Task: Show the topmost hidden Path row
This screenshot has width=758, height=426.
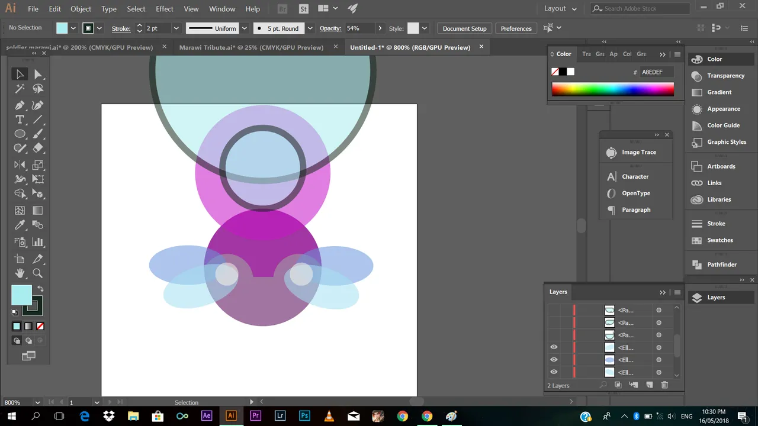Action: click(x=554, y=310)
